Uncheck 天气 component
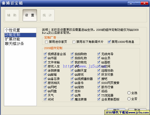The width and height of the screenshot is (150, 115). click(x=45, y=95)
